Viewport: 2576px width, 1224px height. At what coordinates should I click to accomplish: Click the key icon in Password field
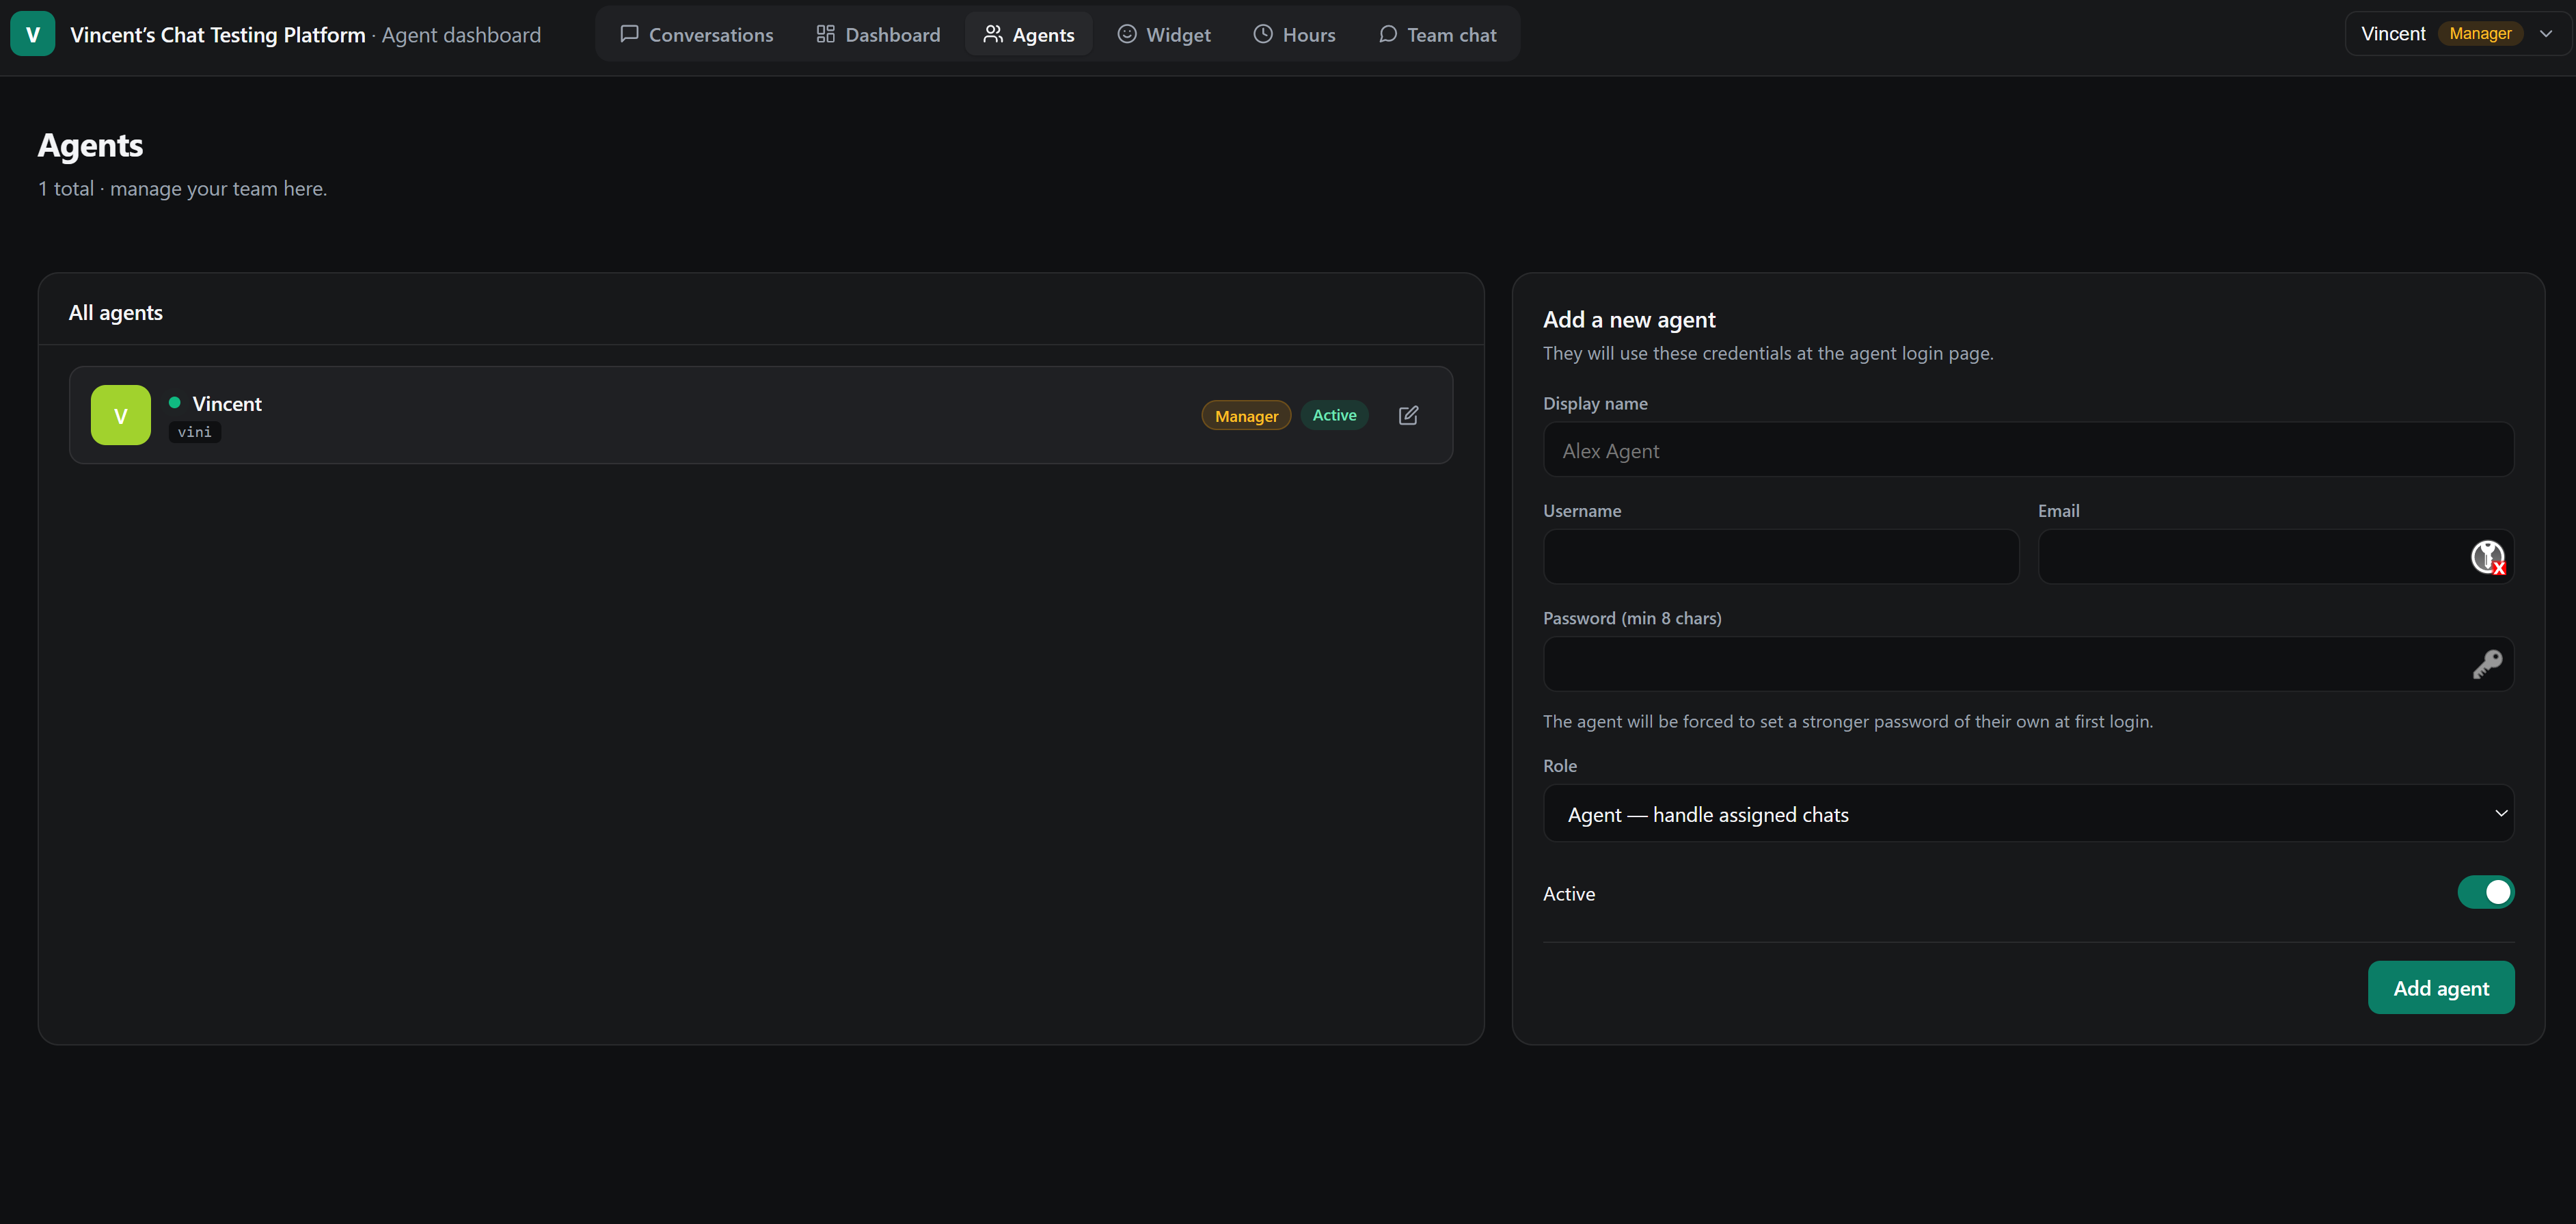coord(2487,665)
